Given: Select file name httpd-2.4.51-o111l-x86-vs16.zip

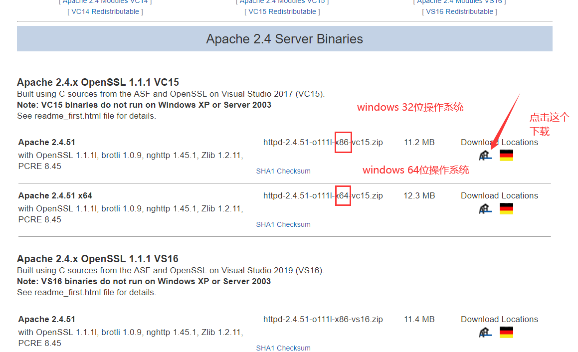Looking at the screenshot, I should click(x=323, y=319).
